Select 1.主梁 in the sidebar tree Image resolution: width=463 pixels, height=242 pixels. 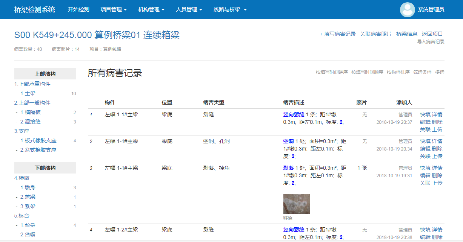click(28, 93)
